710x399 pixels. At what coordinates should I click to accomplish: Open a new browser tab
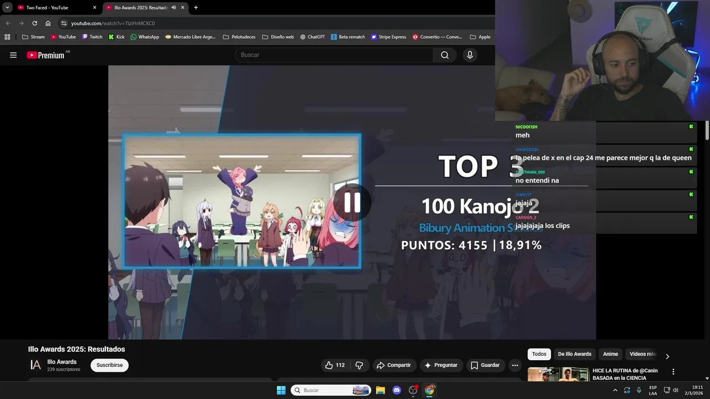196,8
